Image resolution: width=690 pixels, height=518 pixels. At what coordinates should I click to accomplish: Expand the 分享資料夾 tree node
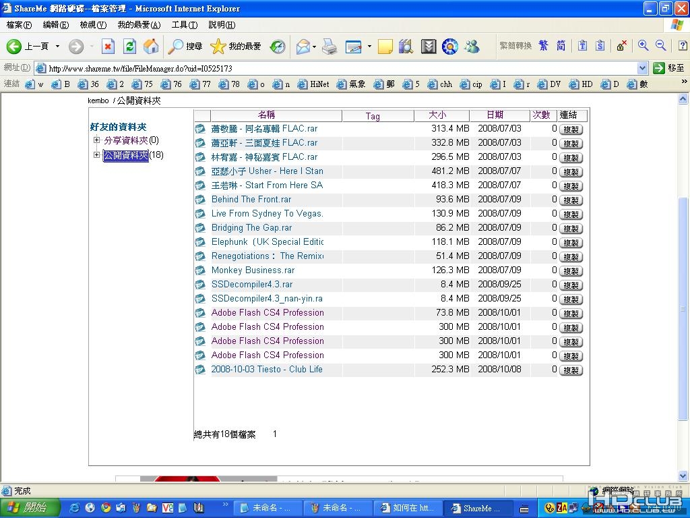(x=96, y=140)
